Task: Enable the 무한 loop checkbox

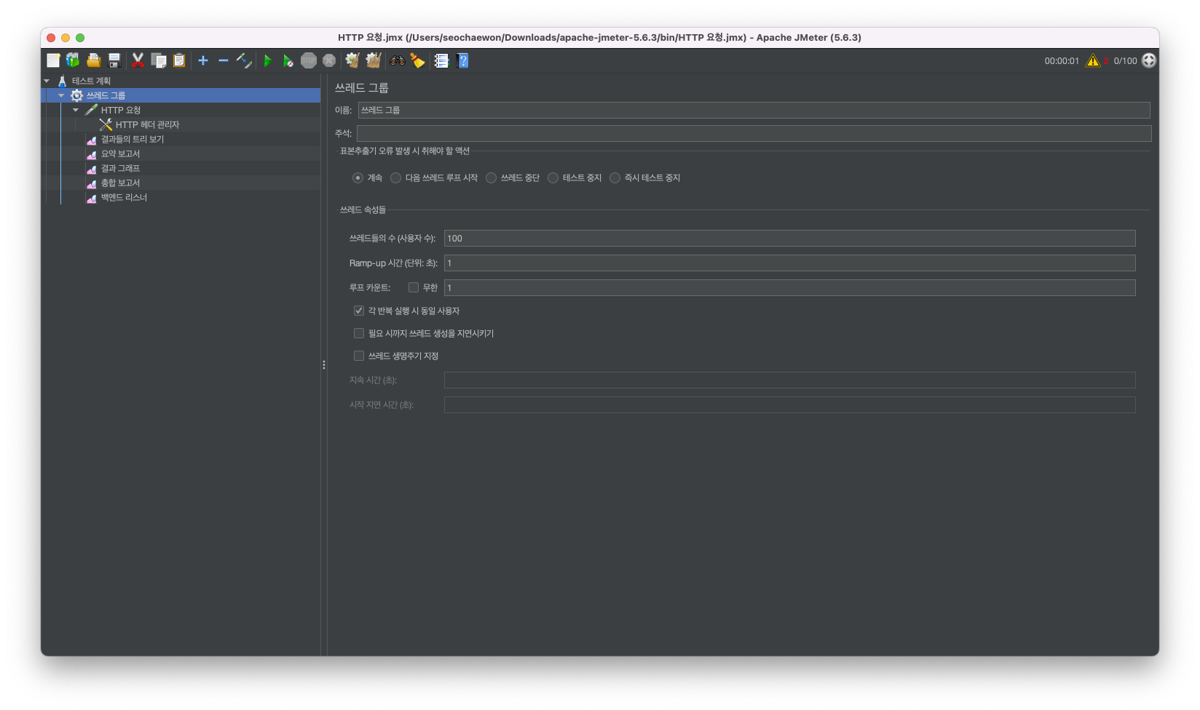Action: pos(414,287)
